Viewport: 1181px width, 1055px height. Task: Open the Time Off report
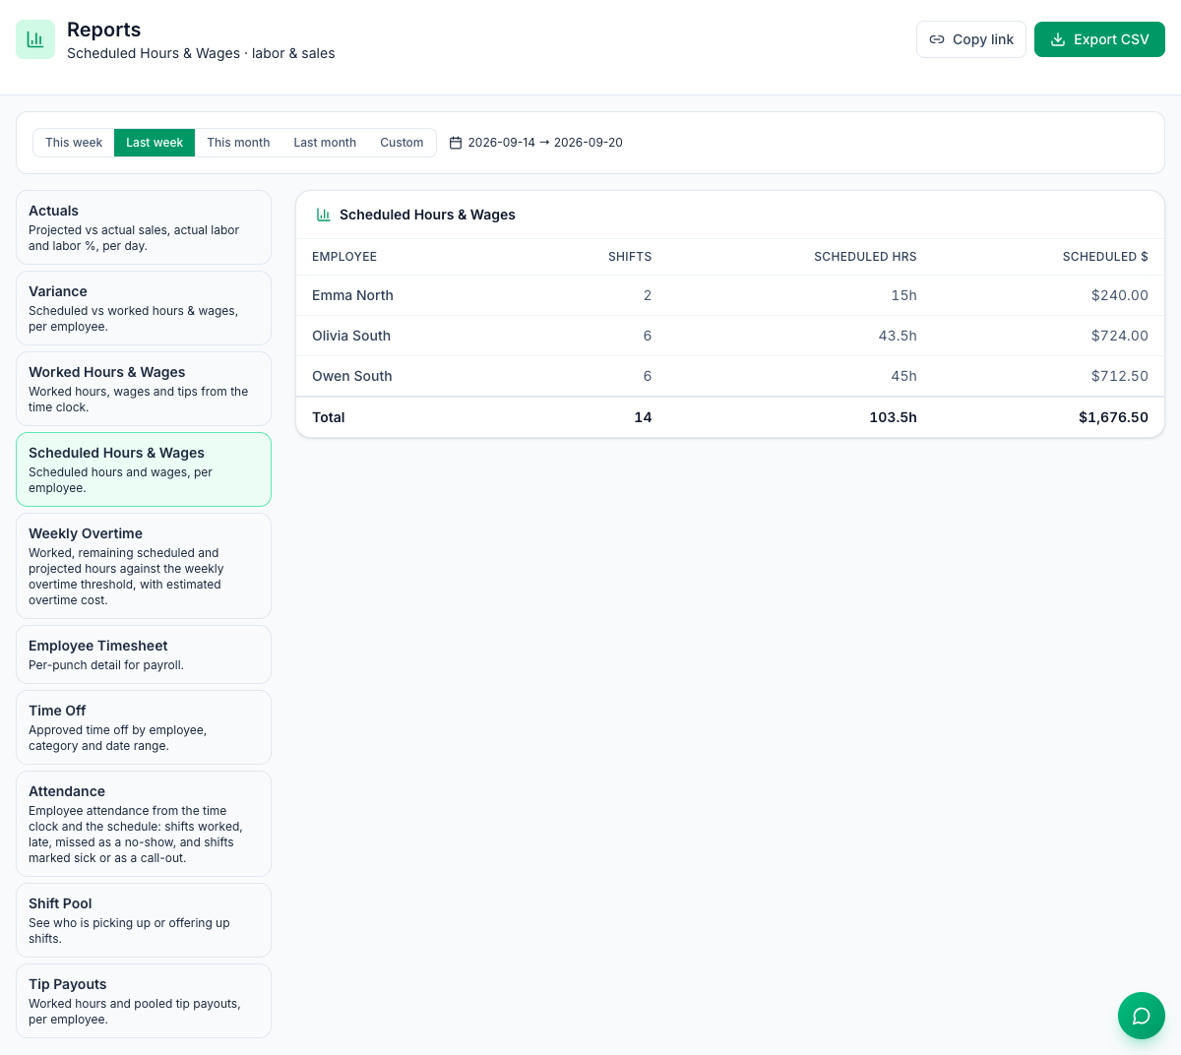coord(144,727)
